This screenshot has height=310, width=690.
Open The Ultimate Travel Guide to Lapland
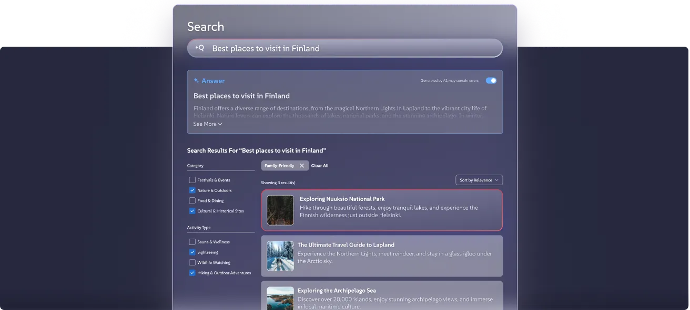coord(346,245)
